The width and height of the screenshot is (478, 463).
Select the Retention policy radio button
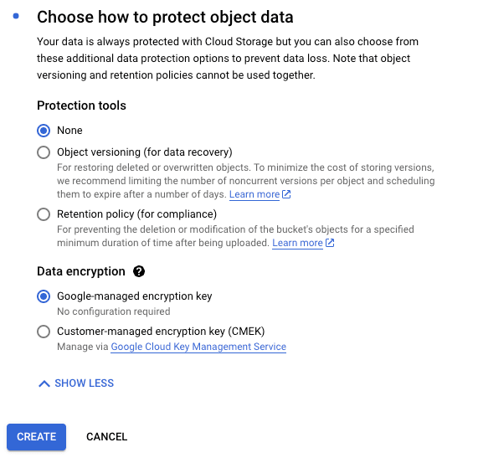coord(44,214)
